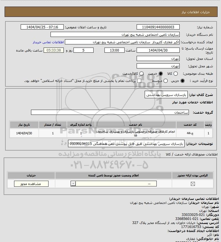Click the service group field ساختمان
The width and height of the screenshot is (221, 242).
coord(110,112)
